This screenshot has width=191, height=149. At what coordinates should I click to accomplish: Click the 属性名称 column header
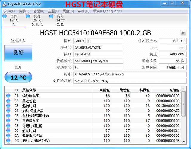pos(56,90)
